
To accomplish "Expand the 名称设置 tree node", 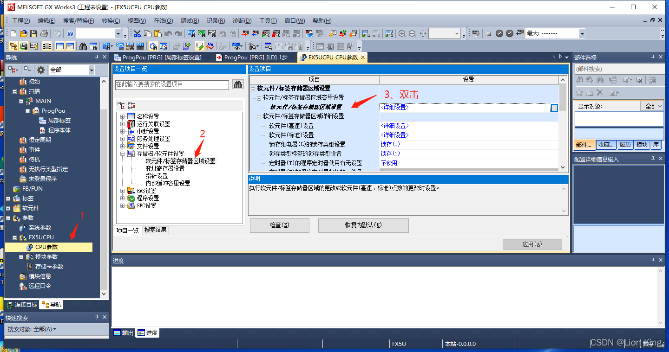I will tap(123, 116).
